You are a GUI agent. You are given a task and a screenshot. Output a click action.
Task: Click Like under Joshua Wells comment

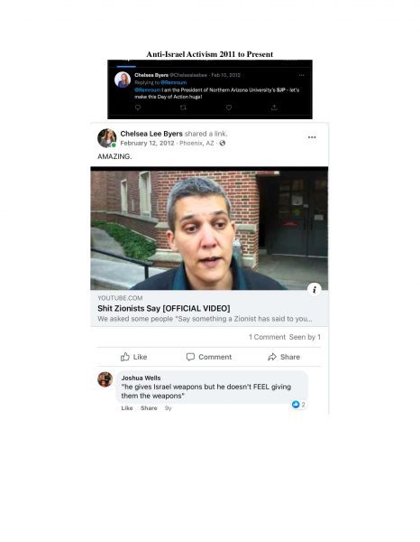click(127, 408)
